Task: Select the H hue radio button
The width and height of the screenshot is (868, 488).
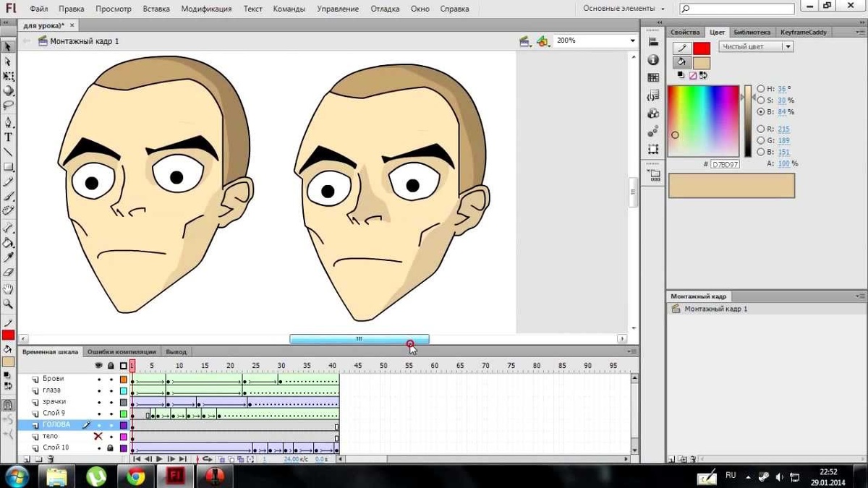Action: tap(761, 89)
